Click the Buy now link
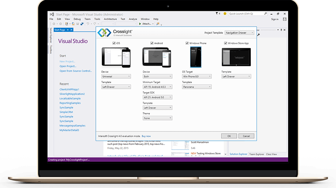This screenshot has width=336, height=188. pos(146,136)
